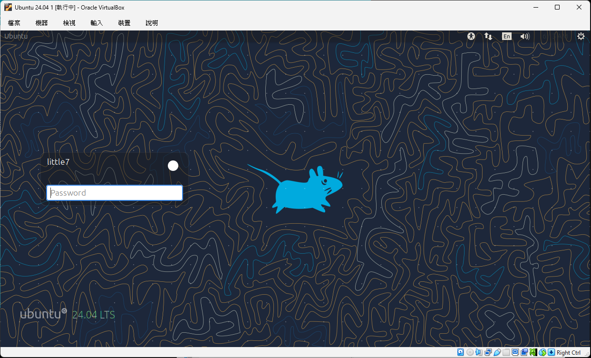This screenshot has width=591, height=358.
Task: Open session selector circle beside little7
Action: [x=173, y=166]
